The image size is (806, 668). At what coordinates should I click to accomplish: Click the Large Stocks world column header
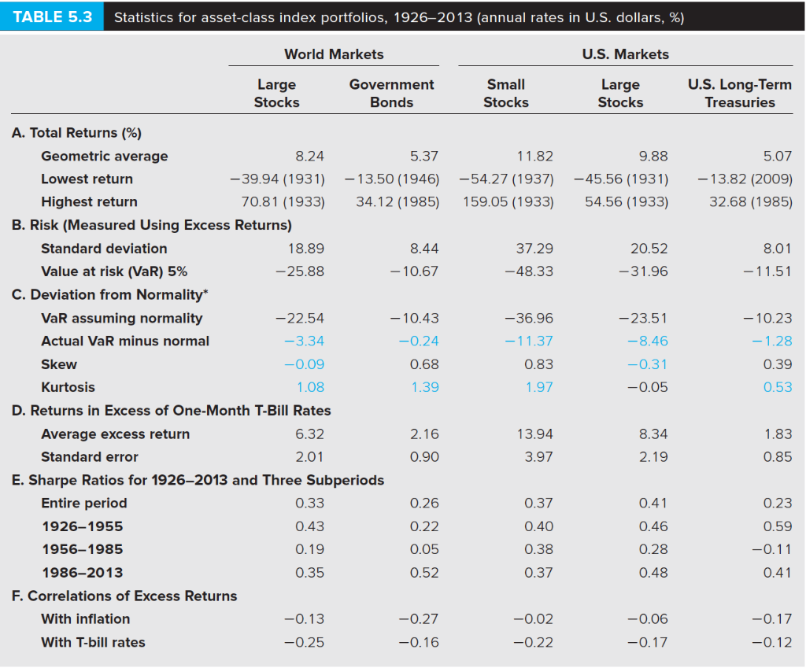tap(276, 92)
